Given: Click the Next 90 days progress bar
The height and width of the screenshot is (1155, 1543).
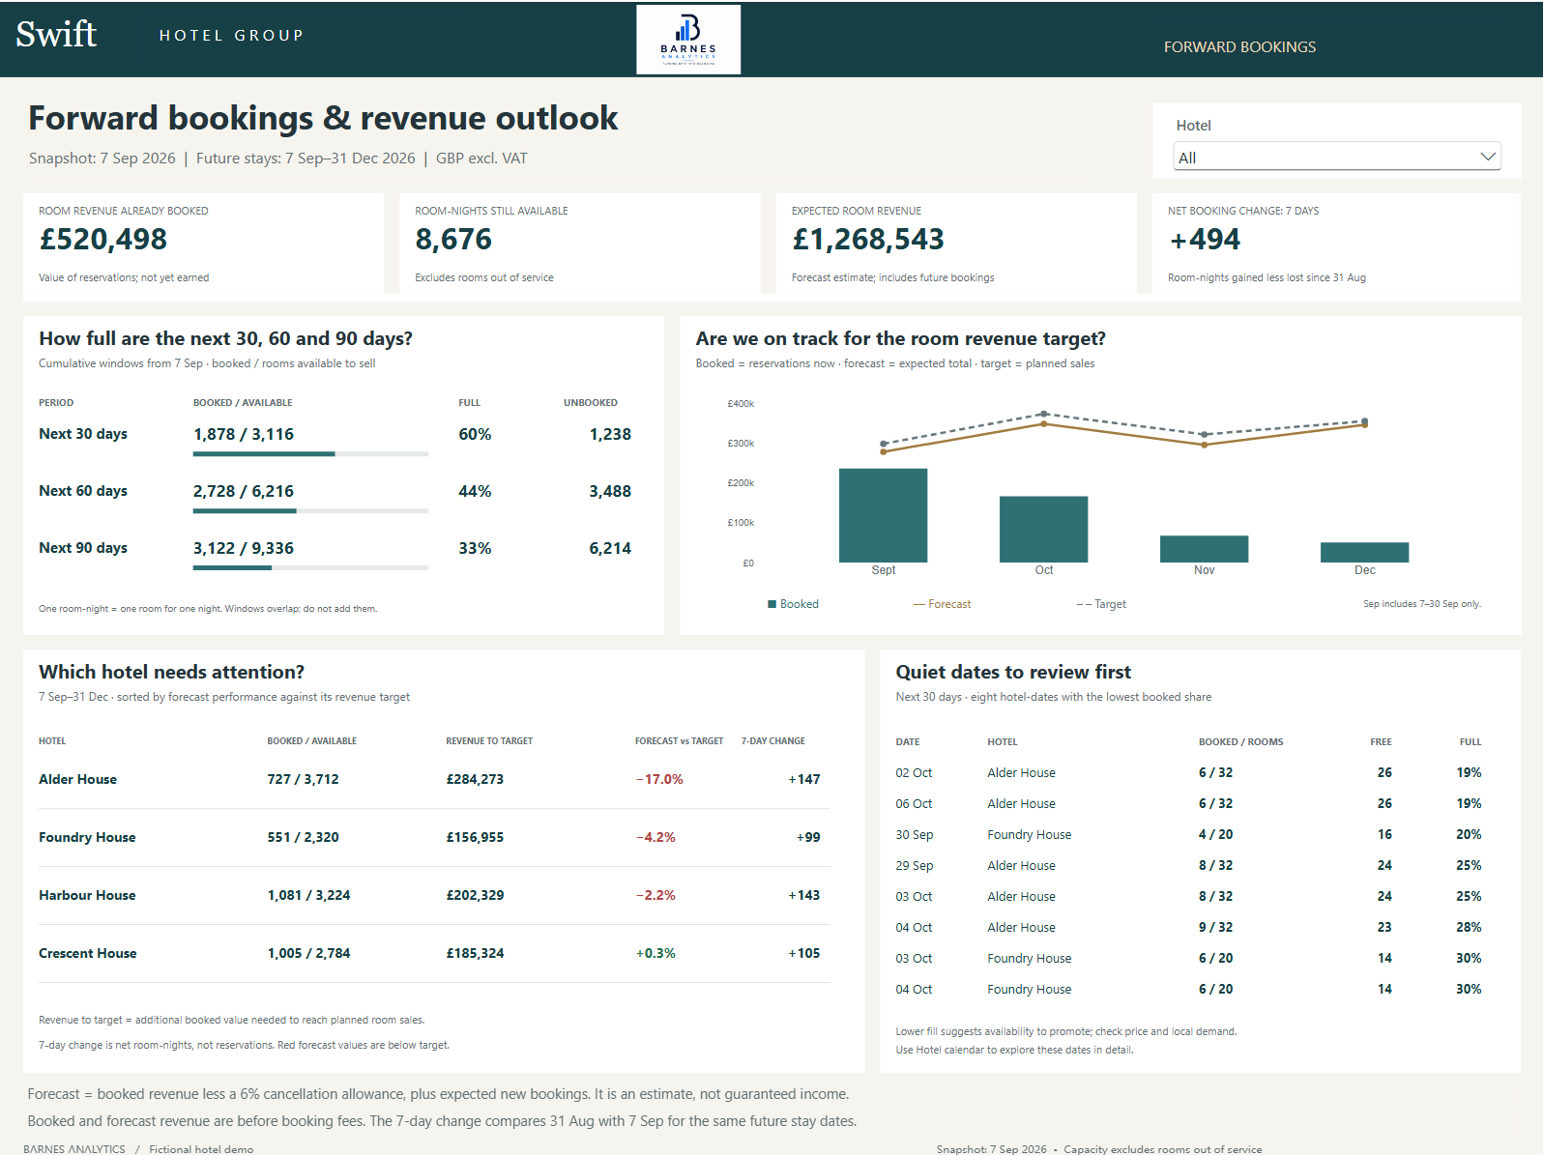Looking at the screenshot, I should tap(310, 567).
